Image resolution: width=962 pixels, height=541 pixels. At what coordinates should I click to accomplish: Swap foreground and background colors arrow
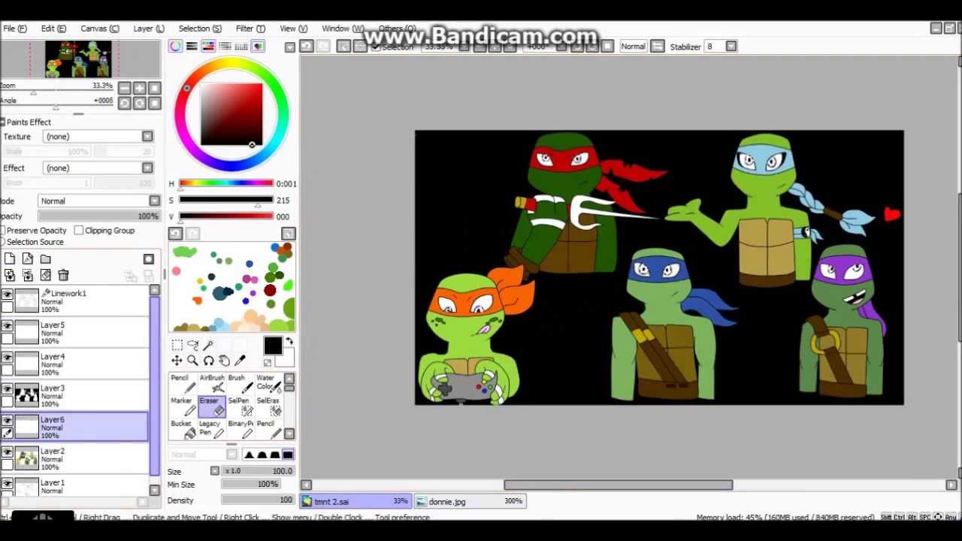tap(289, 342)
